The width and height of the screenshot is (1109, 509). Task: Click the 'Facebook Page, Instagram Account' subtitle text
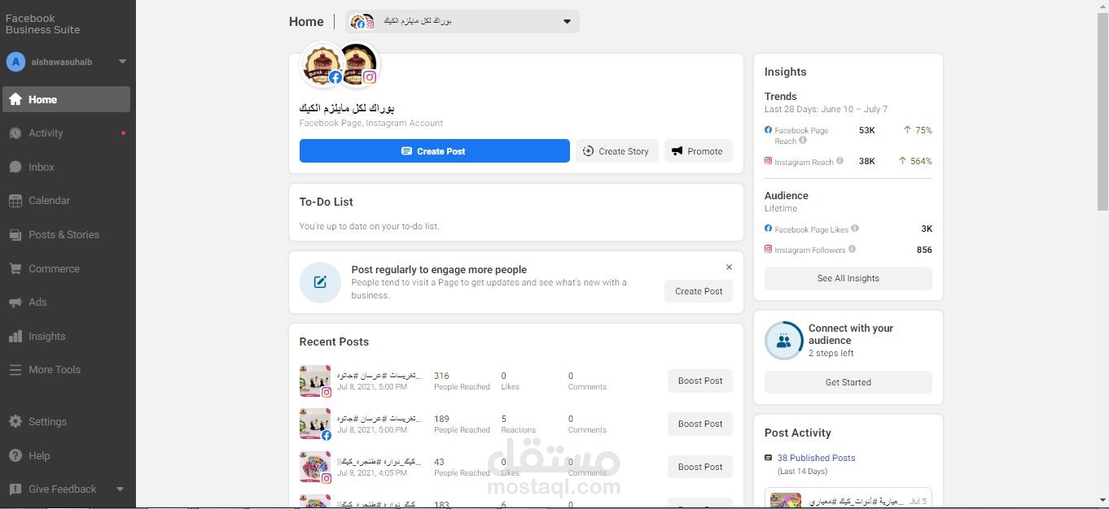(x=370, y=123)
